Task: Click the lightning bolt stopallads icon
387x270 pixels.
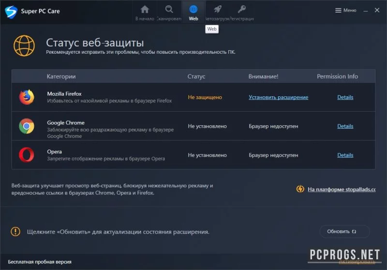Action: [x=300, y=189]
